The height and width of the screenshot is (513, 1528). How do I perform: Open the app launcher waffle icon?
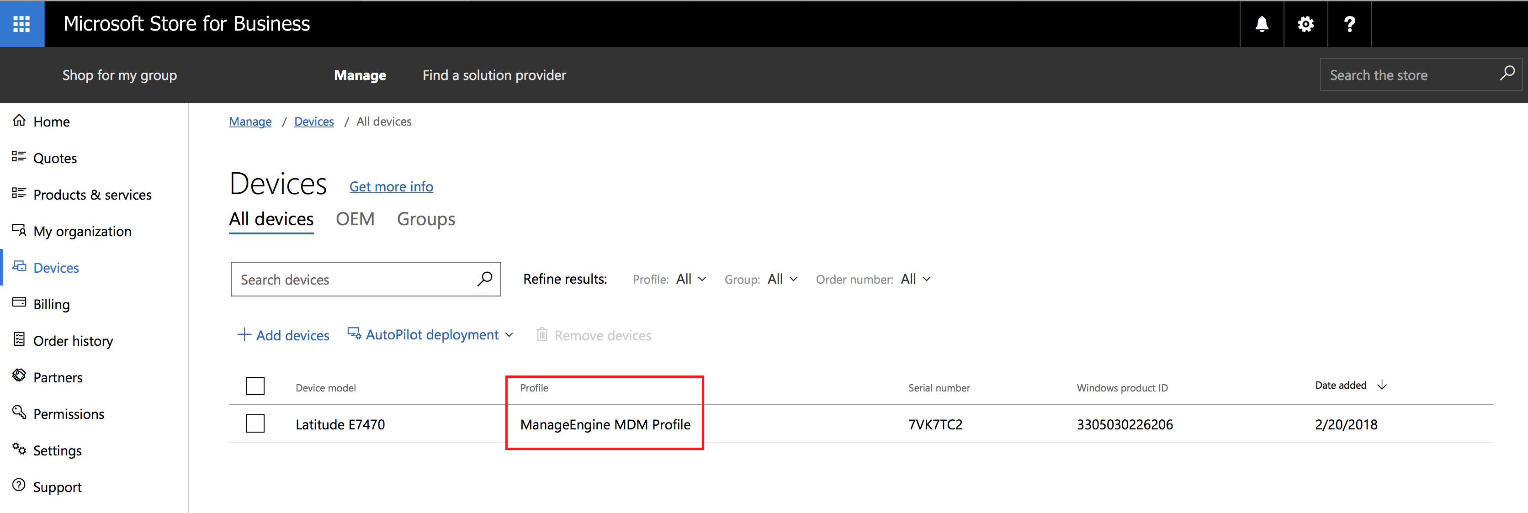(x=22, y=24)
